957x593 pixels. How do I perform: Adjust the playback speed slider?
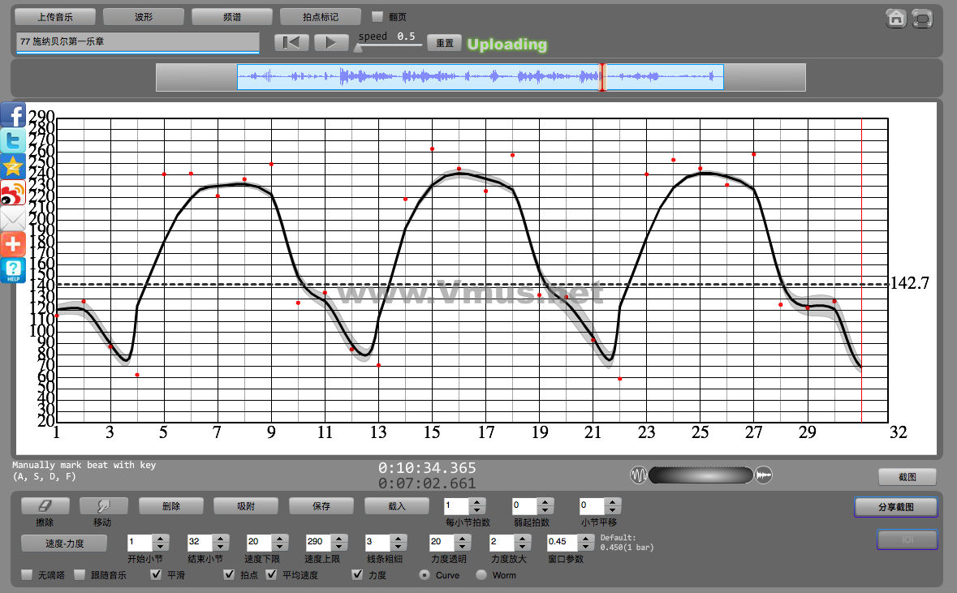point(358,47)
